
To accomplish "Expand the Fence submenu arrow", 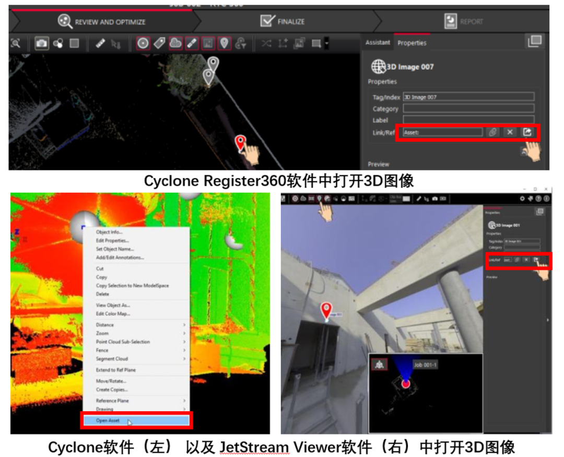I will 184,350.
